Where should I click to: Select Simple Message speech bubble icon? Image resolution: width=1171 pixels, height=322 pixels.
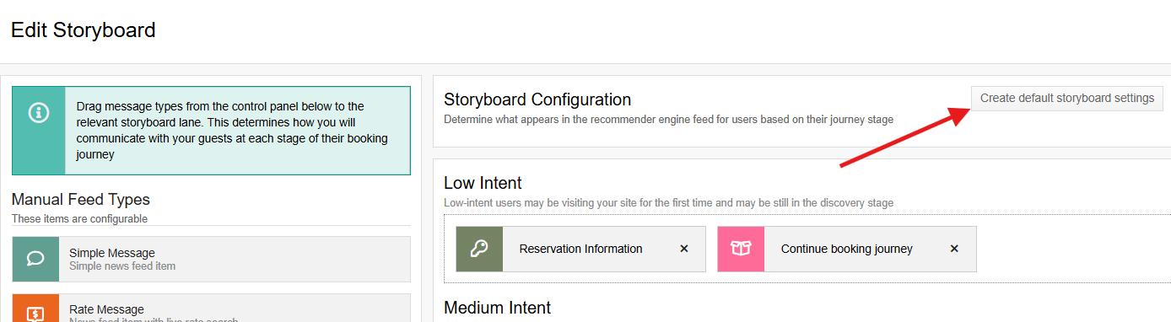click(35, 259)
